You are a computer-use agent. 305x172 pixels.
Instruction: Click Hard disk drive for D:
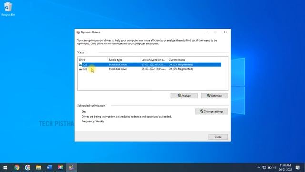[118, 69]
